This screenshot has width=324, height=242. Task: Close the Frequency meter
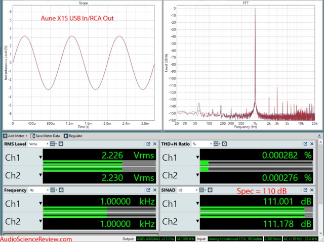pos(154,190)
